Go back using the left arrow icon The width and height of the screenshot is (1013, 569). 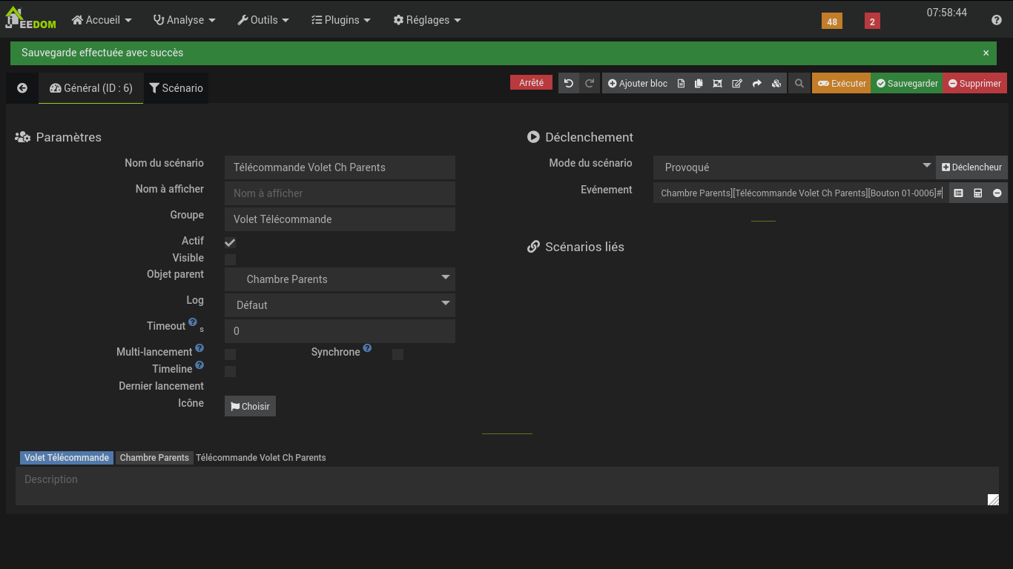tap(22, 88)
